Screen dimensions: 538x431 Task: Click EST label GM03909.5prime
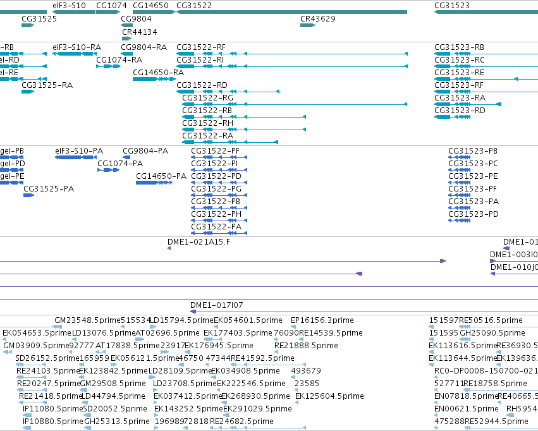pyautogui.click(x=37, y=346)
